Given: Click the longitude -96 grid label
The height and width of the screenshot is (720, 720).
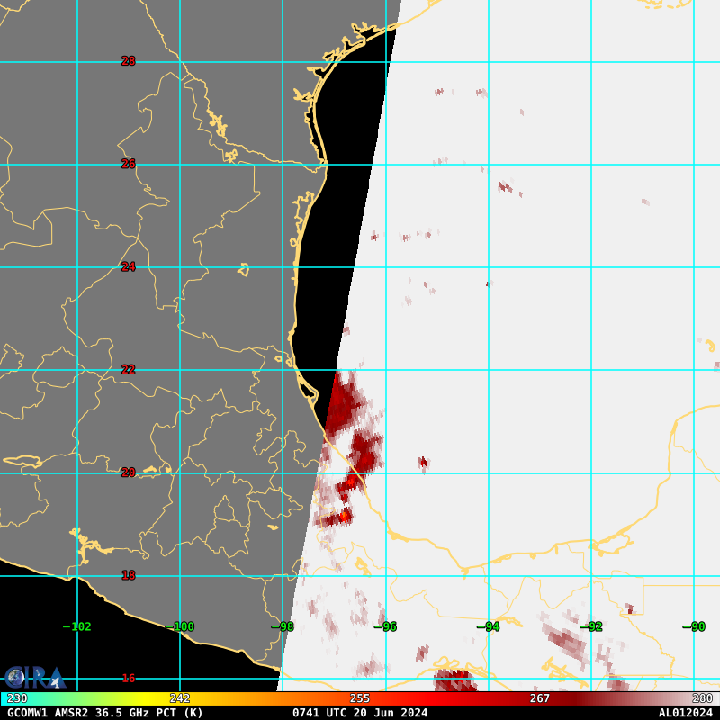Looking at the screenshot, I should coord(385,626).
